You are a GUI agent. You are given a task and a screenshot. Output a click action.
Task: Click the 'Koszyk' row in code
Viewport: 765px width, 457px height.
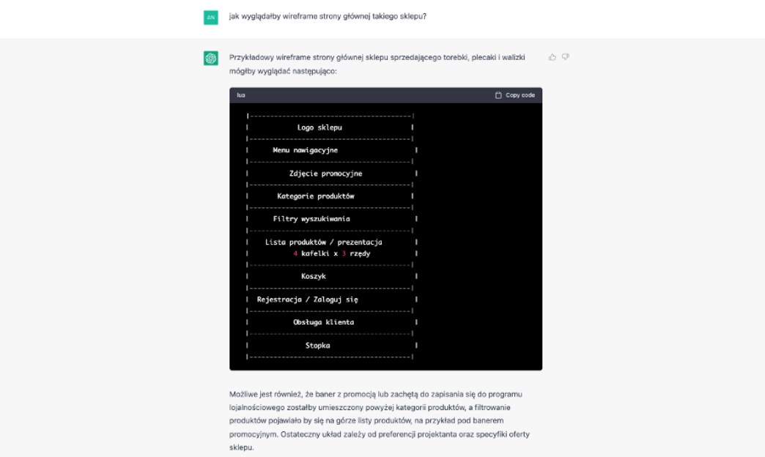314,276
